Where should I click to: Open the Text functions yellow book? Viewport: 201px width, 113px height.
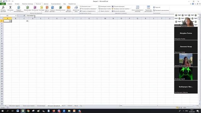click(x=41, y=8)
